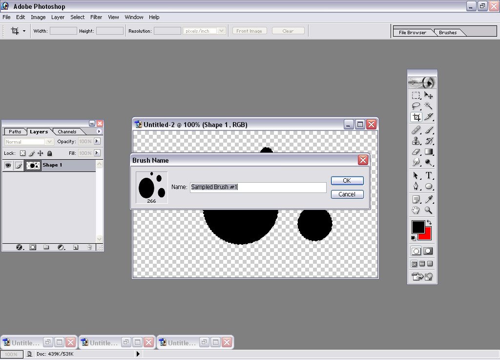The width and height of the screenshot is (500, 360).
Task: Open the Image menu
Action: (38, 17)
